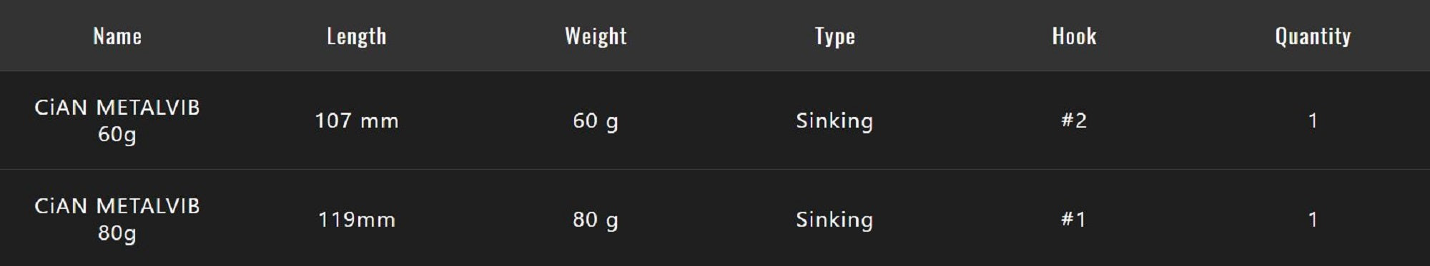Select the Hook column header
The width and height of the screenshot is (1430, 266).
pyautogui.click(x=1074, y=36)
